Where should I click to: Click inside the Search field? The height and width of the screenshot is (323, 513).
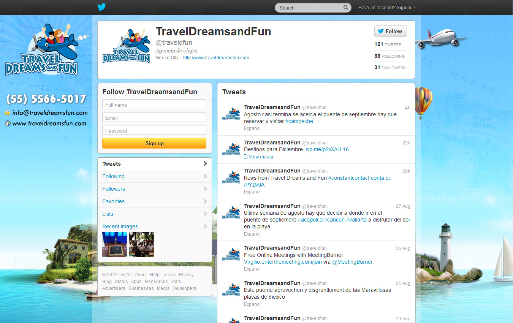[x=313, y=8]
